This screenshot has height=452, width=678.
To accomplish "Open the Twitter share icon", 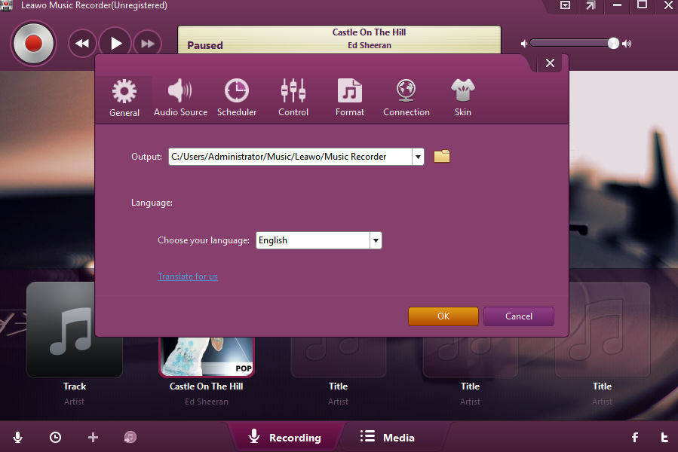I will (x=664, y=437).
